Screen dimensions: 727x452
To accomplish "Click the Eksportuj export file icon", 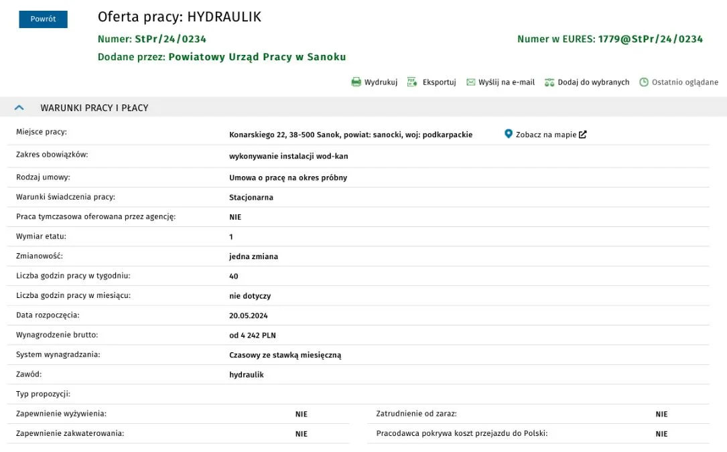I will [x=411, y=82].
